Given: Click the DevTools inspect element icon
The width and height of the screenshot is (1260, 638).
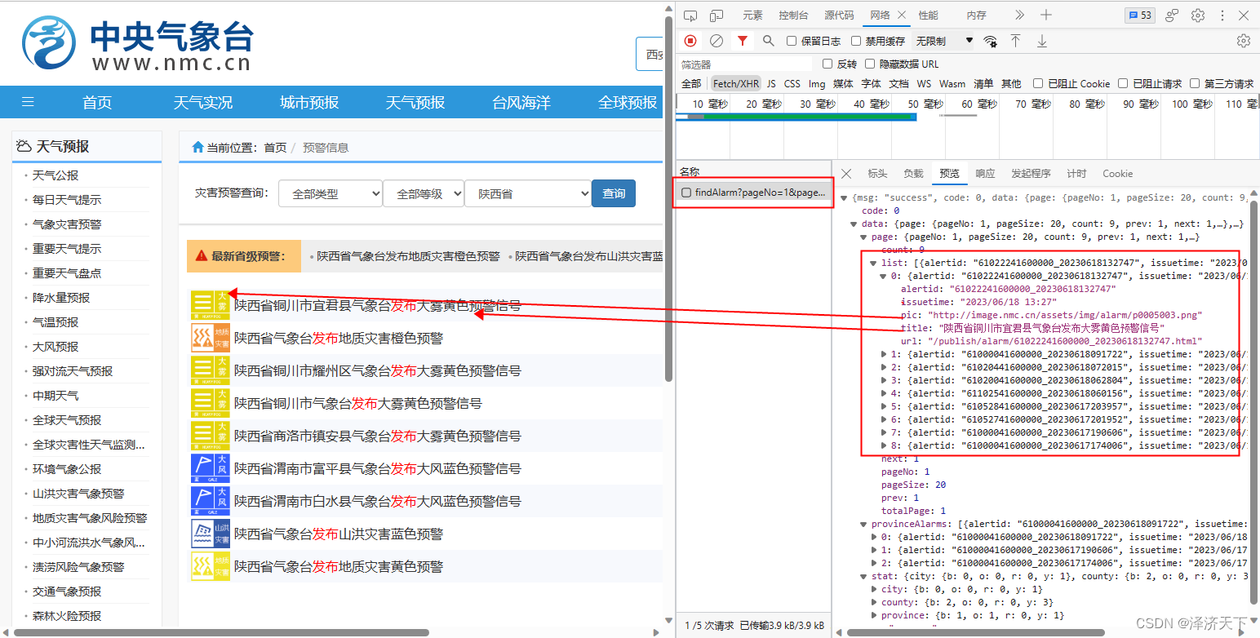Looking at the screenshot, I should point(690,16).
